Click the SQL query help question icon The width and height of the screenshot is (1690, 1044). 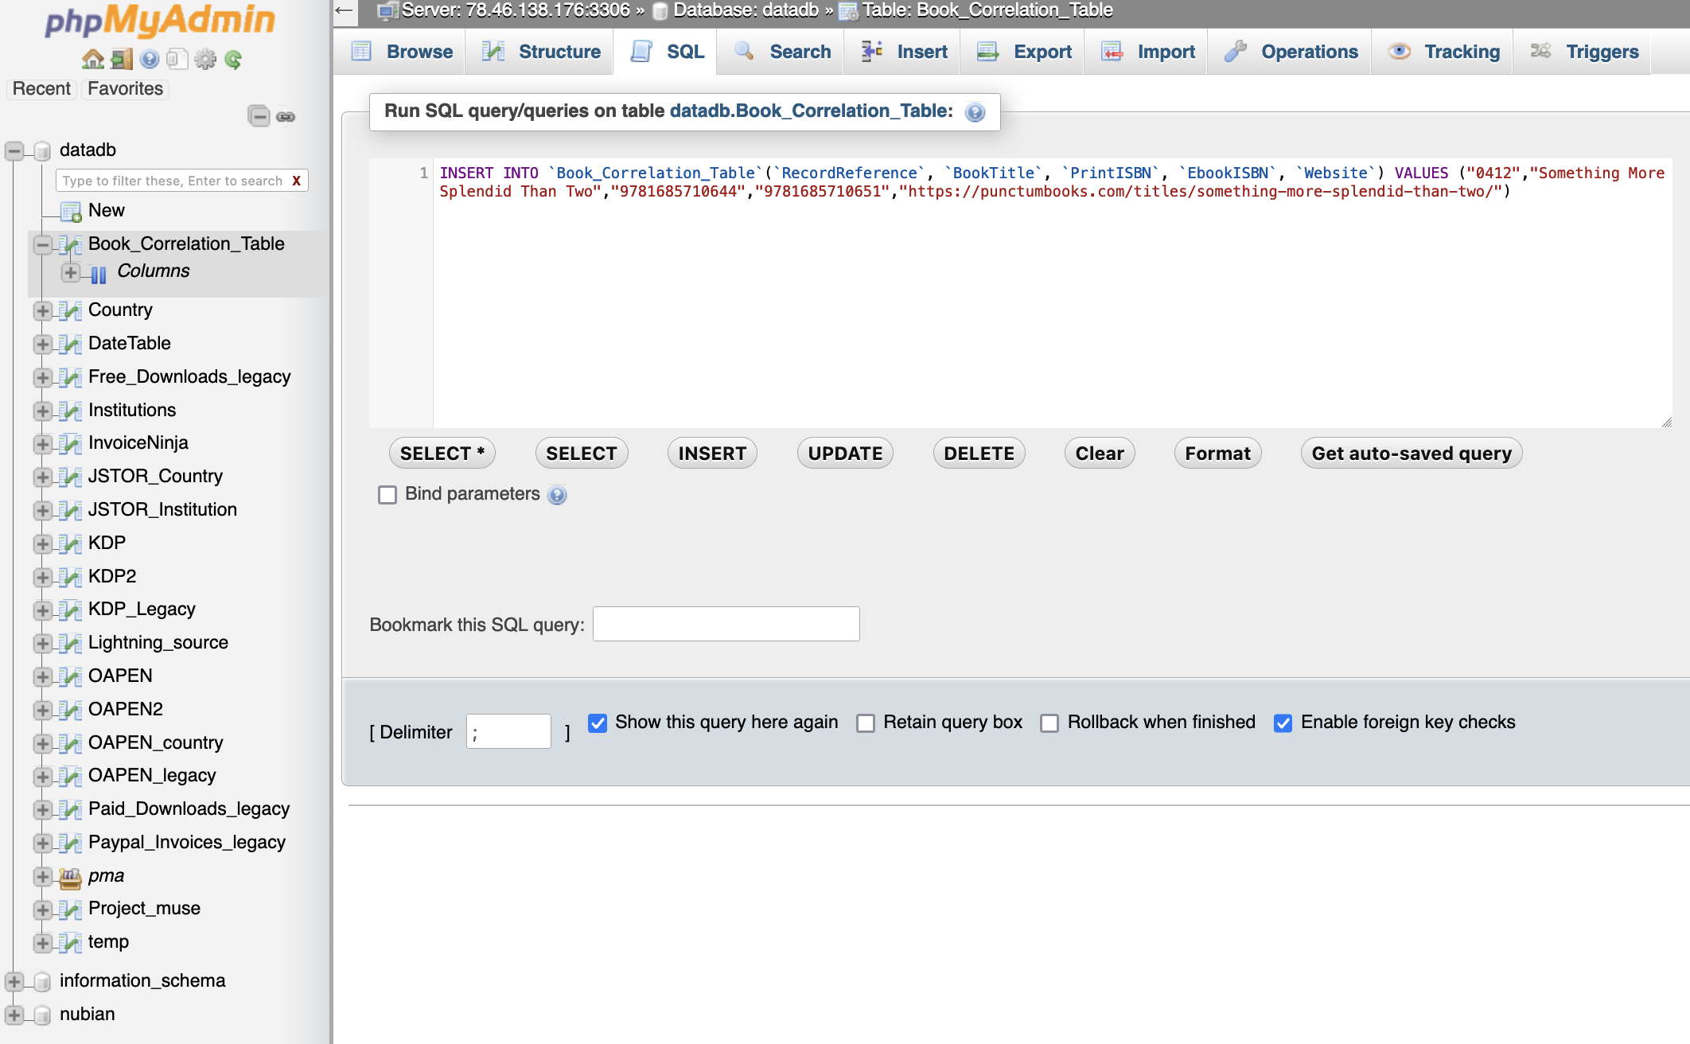click(975, 112)
